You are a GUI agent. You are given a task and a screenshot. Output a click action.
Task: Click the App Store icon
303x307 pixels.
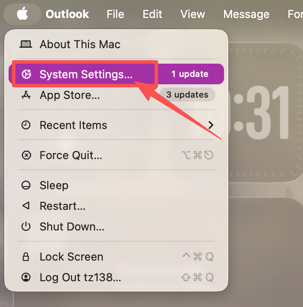click(x=26, y=95)
